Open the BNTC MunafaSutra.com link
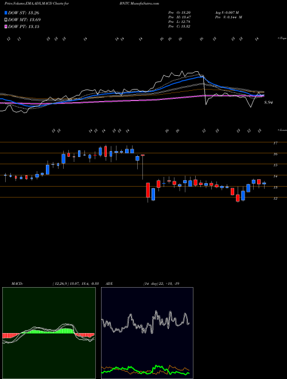The image size is (287, 379). 139,3
